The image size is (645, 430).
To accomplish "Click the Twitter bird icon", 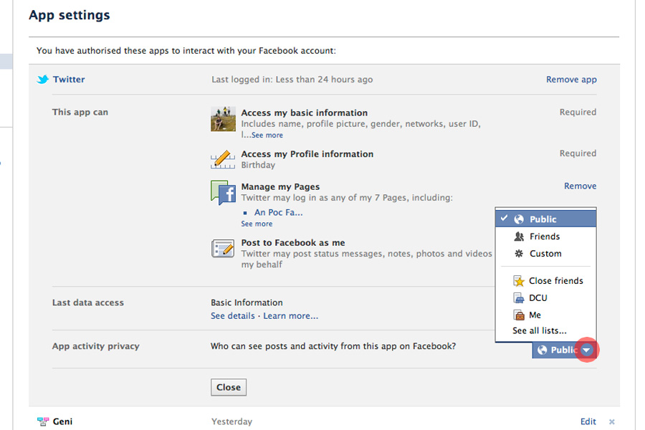I will (43, 80).
